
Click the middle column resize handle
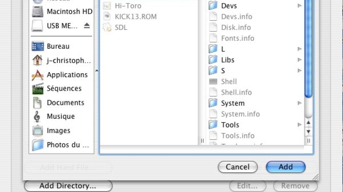point(202,141)
